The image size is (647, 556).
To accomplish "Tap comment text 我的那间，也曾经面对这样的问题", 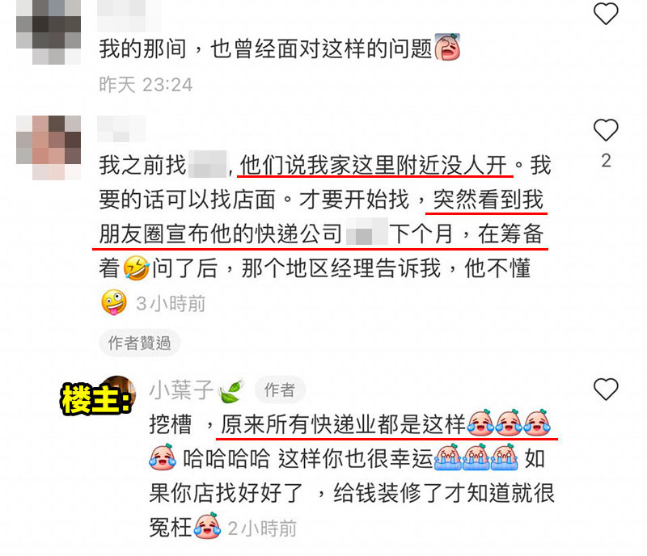I will (265, 48).
